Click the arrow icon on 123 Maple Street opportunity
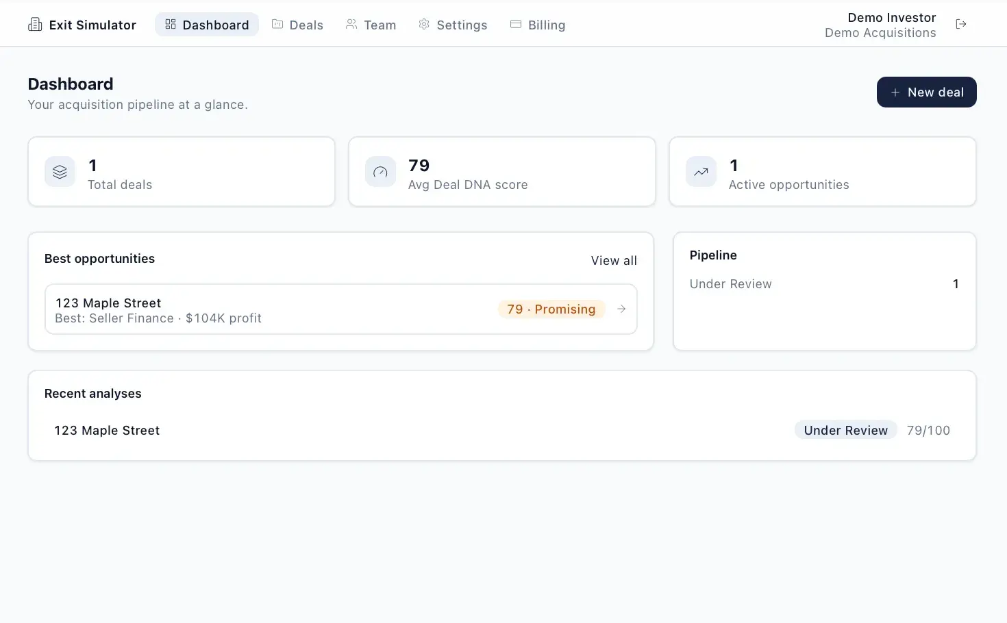This screenshot has height=623, width=1007. (x=621, y=309)
